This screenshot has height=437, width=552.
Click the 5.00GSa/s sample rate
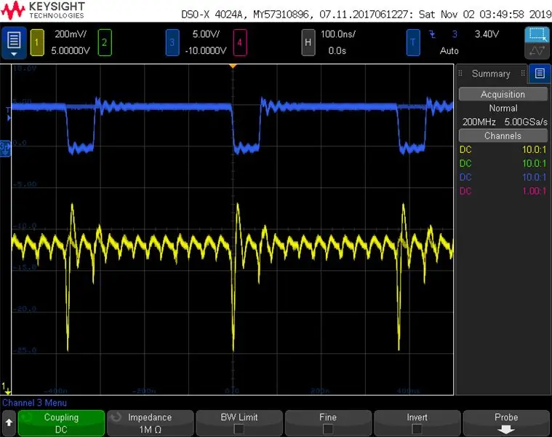[x=526, y=122]
